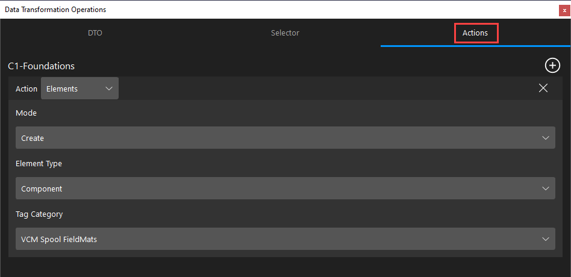Select the Actions tab

point(475,33)
